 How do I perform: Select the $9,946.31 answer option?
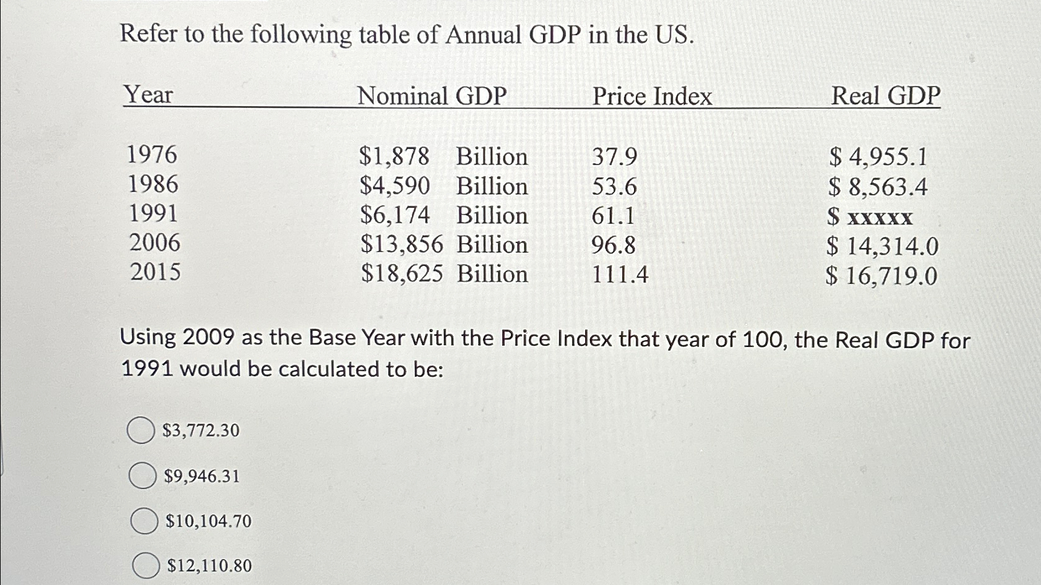(x=201, y=476)
